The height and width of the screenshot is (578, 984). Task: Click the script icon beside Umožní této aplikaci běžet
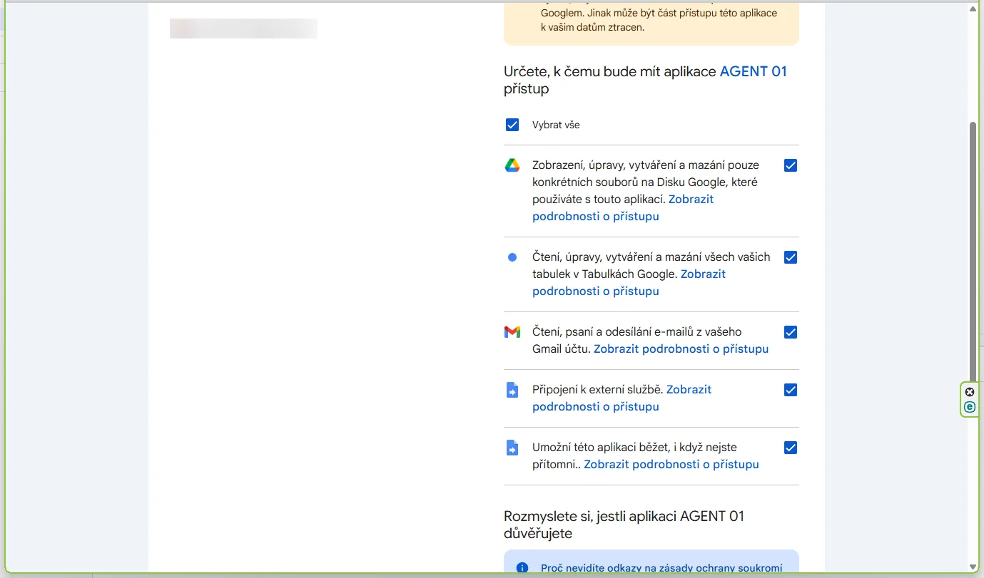tap(512, 448)
